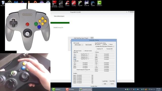Viewport: 162px width, 91px height.
Task: Switch to Camtasia 9 in the taskbar
Action: click(58, 89)
